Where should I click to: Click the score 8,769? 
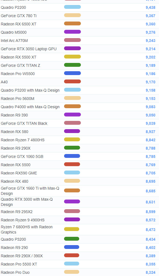click(x=150, y=165)
